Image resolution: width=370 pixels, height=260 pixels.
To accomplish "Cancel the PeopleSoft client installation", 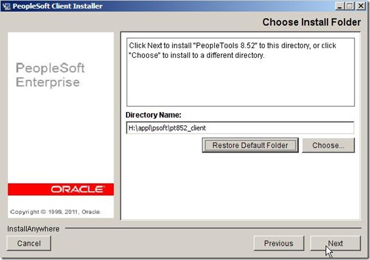I will click(x=29, y=243).
